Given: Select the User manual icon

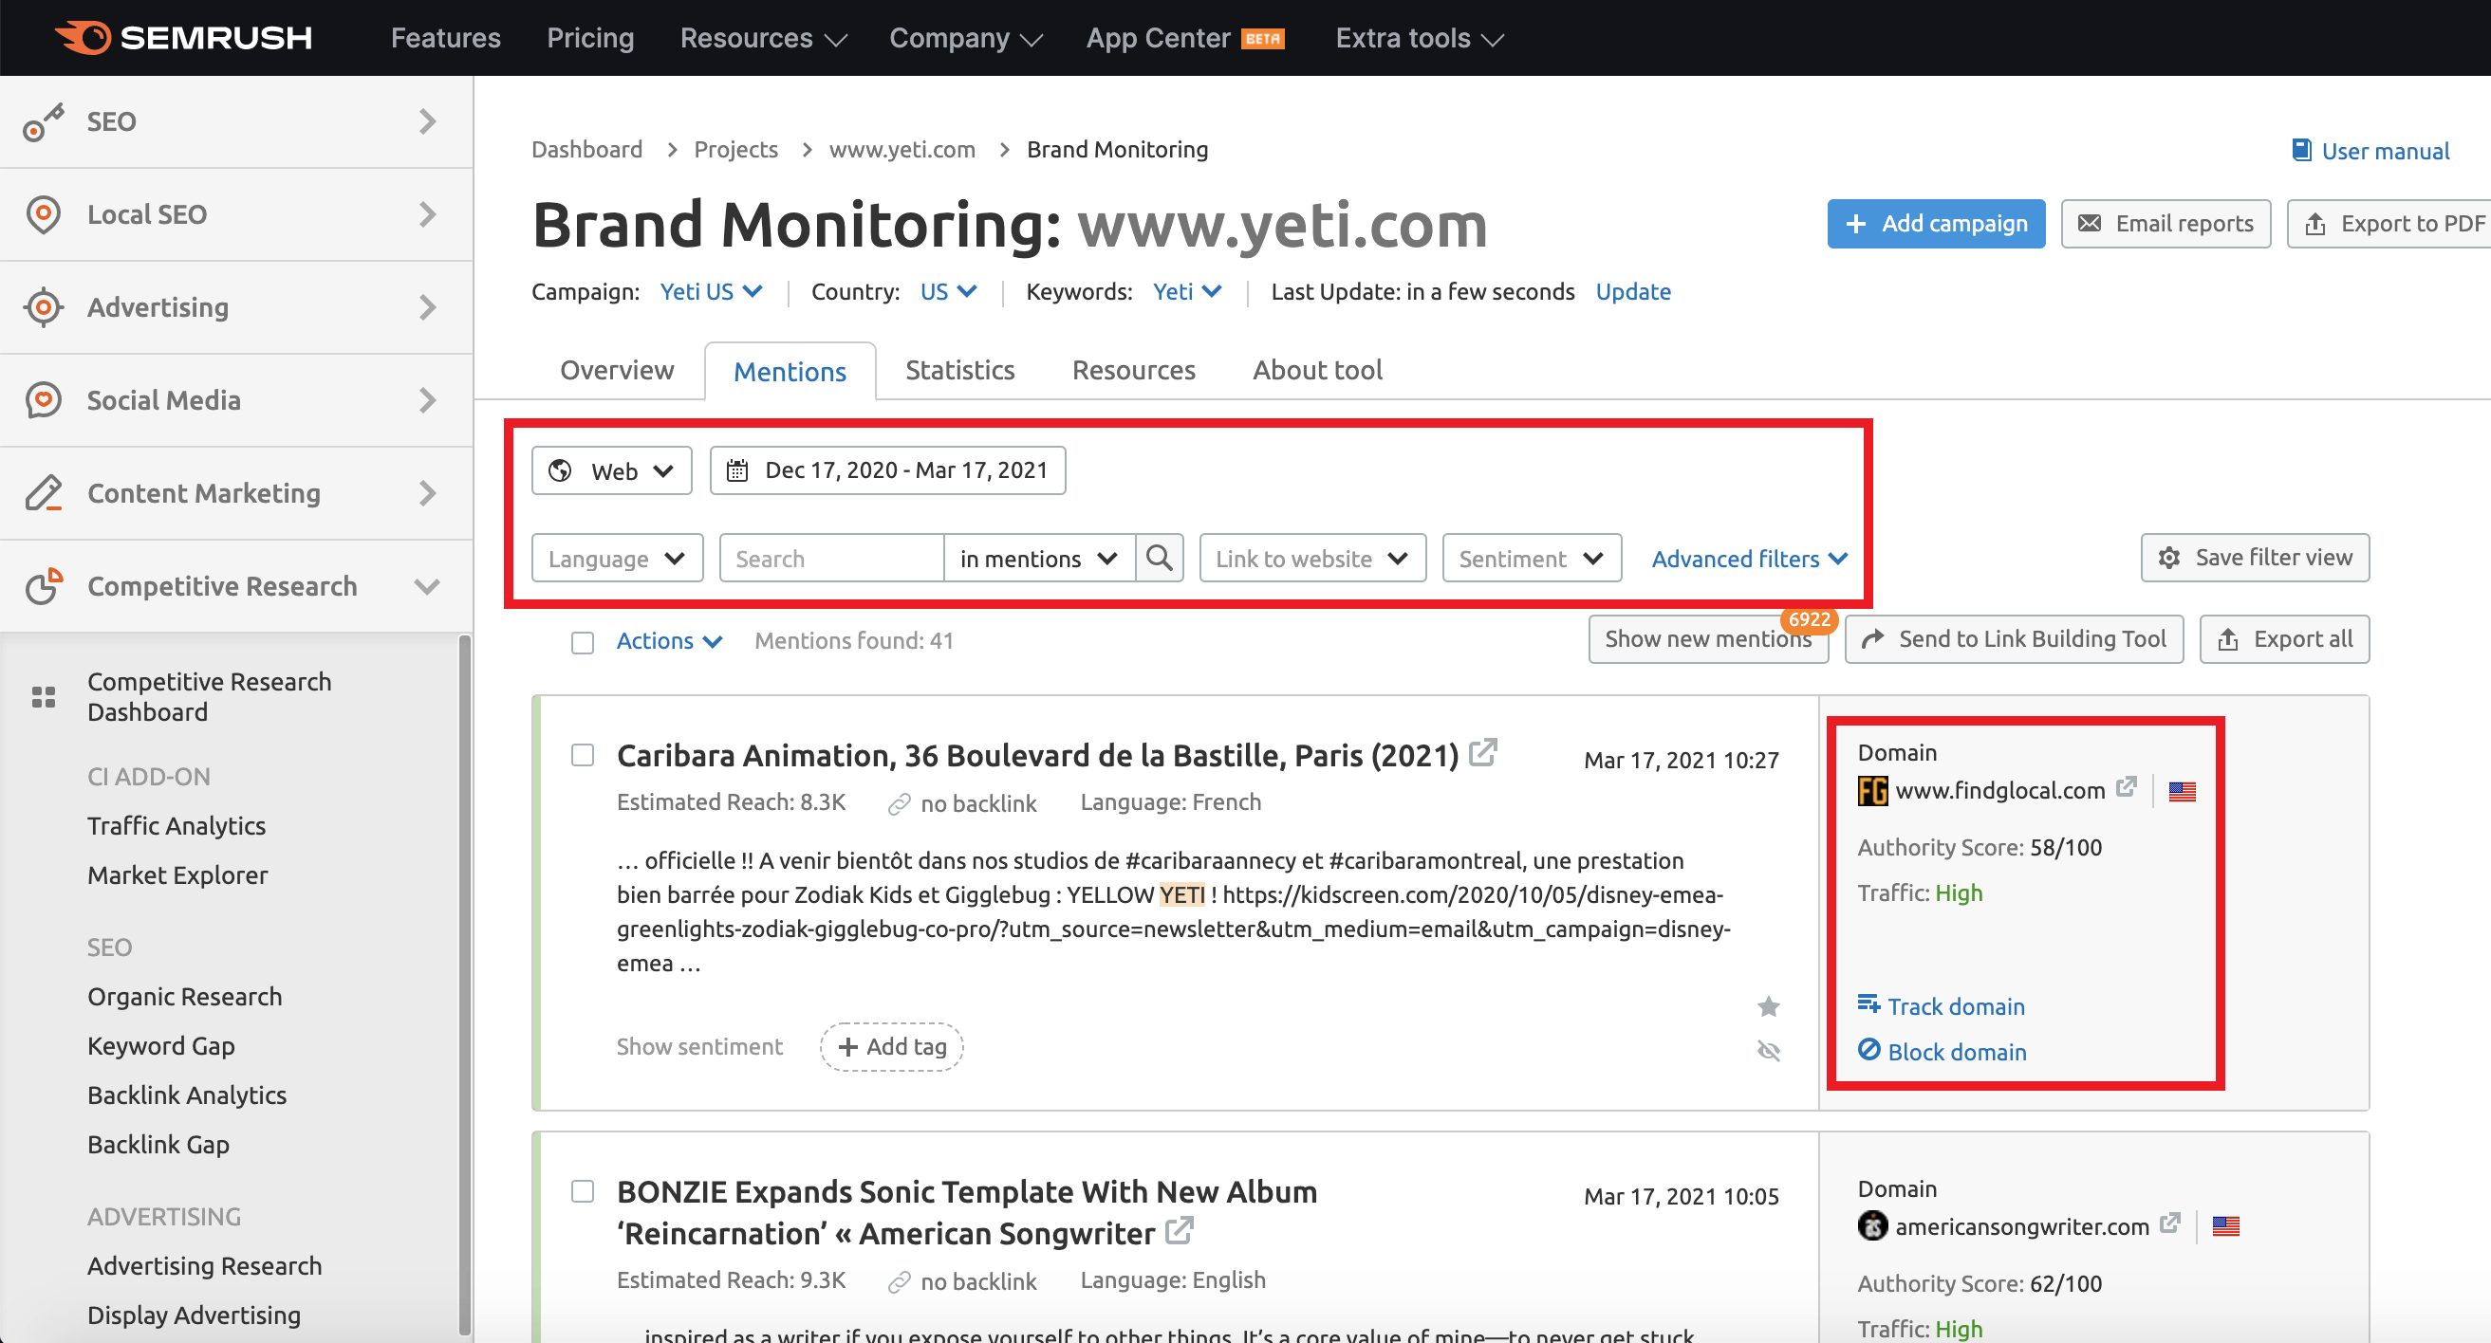Looking at the screenshot, I should click(x=2301, y=150).
